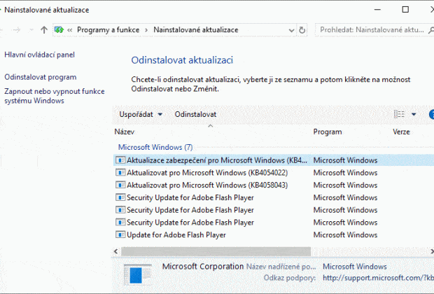Viewport: 434px width, 294px height.
Task: Open the view options dropdown arrow
Action: 414,114
